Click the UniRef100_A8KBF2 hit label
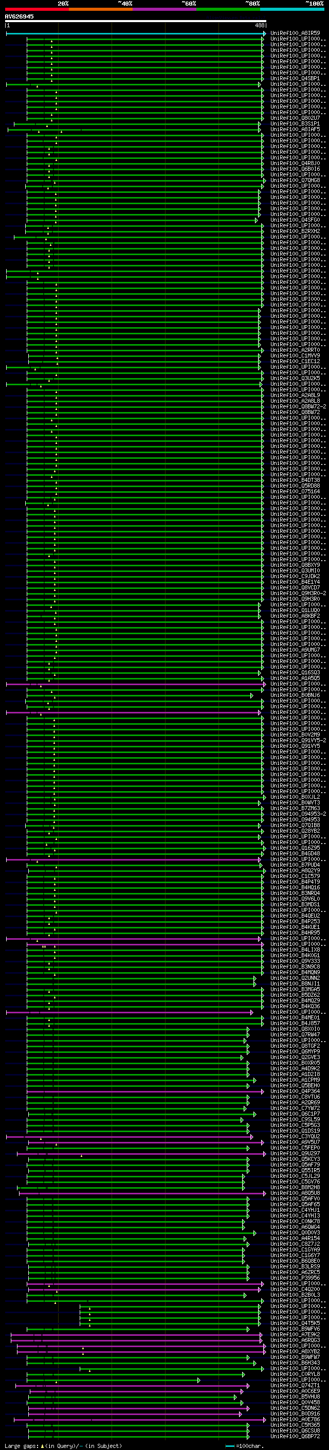 (x=295, y=616)
